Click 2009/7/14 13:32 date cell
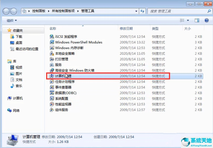The height and width of the screenshot is (148, 213). click(x=132, y=42)
